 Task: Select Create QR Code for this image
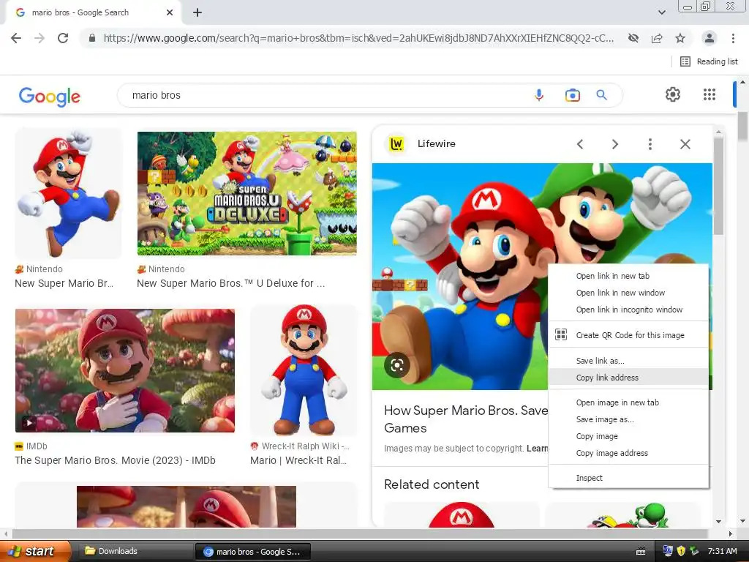628,335
